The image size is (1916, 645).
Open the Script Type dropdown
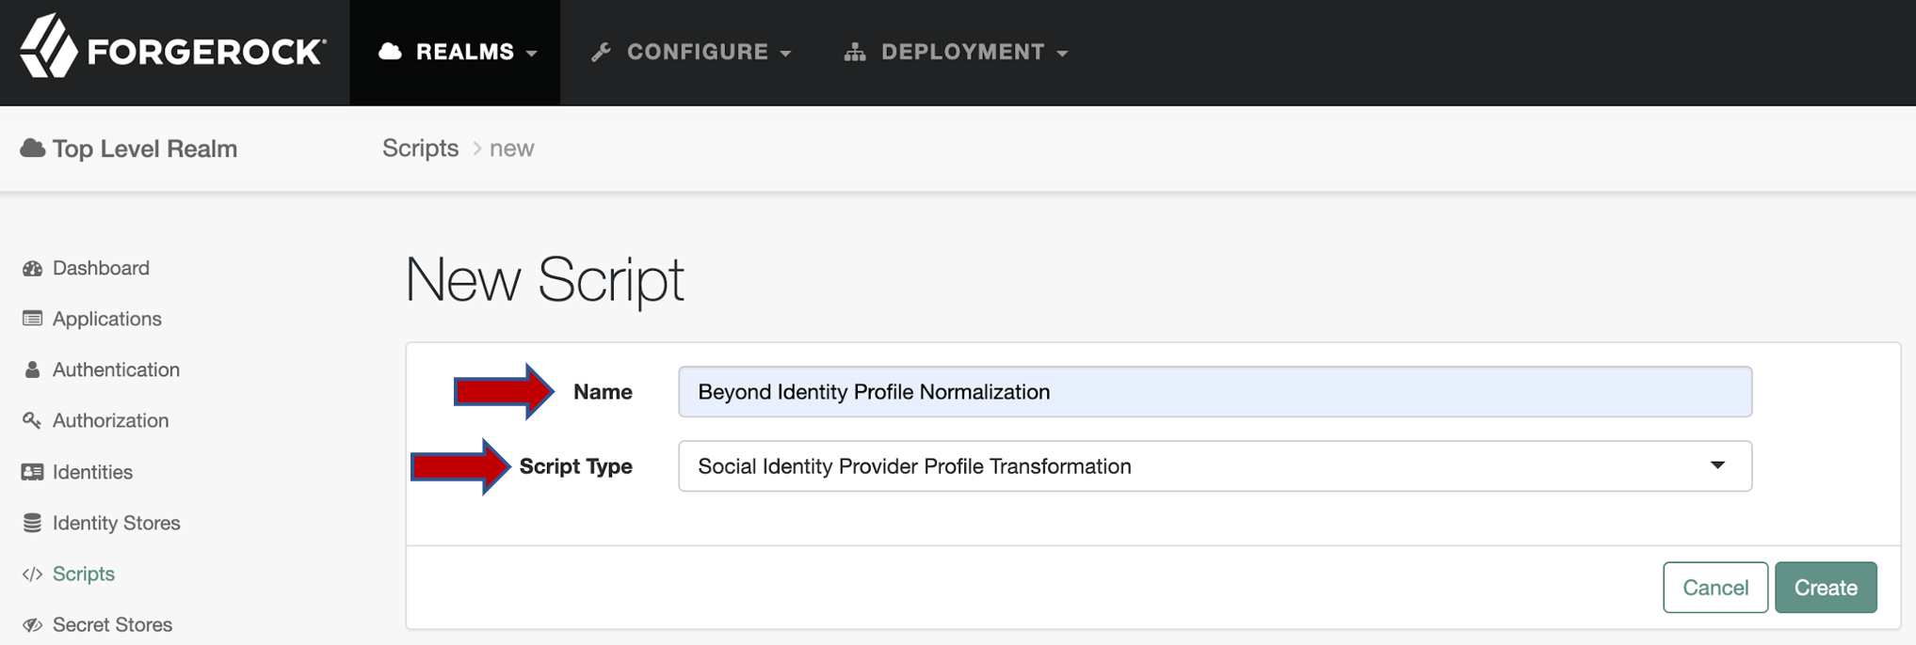pyautogui.click(x=1214, y=466)
